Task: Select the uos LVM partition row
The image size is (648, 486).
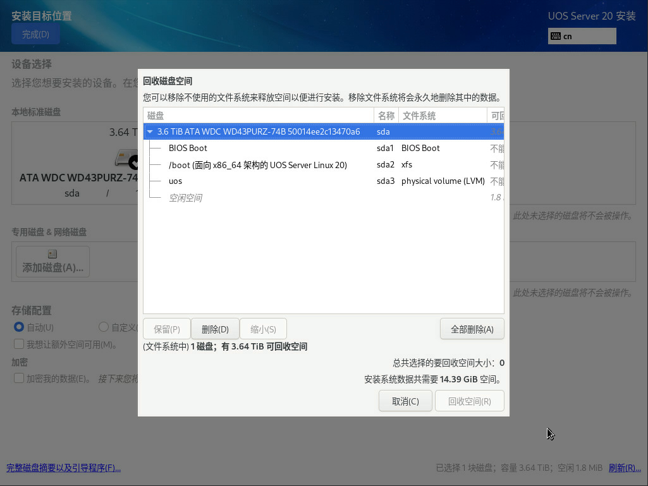Action: coord(324,181)
